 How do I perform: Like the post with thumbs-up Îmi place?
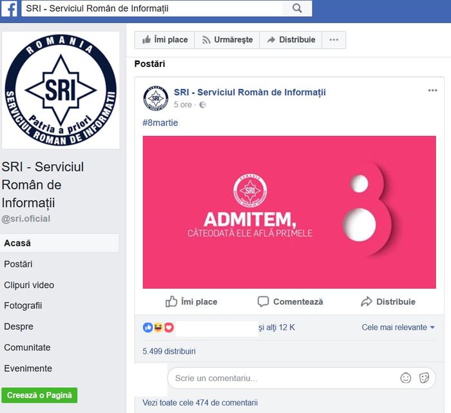pyautogui.click(x=191, y=302)
